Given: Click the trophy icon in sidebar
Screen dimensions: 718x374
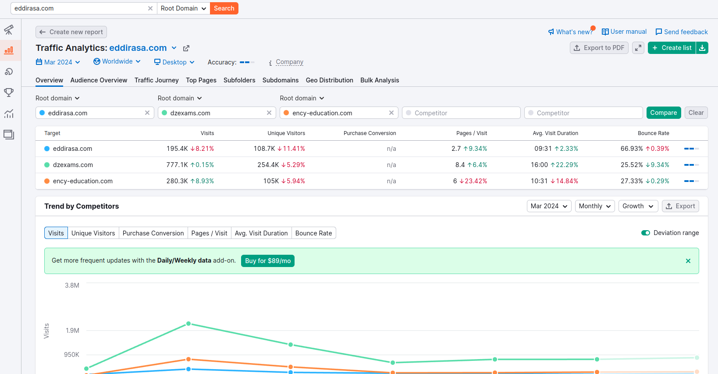Looking at the screenshot, I should click(9, 93).
